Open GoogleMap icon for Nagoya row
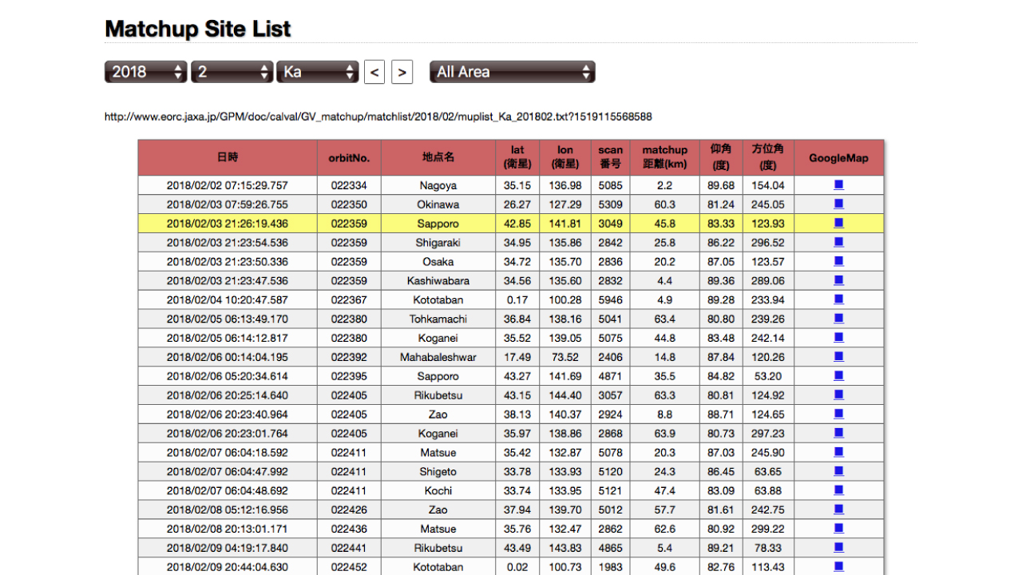Screen dimensions: 1022x575 point(838,184)
